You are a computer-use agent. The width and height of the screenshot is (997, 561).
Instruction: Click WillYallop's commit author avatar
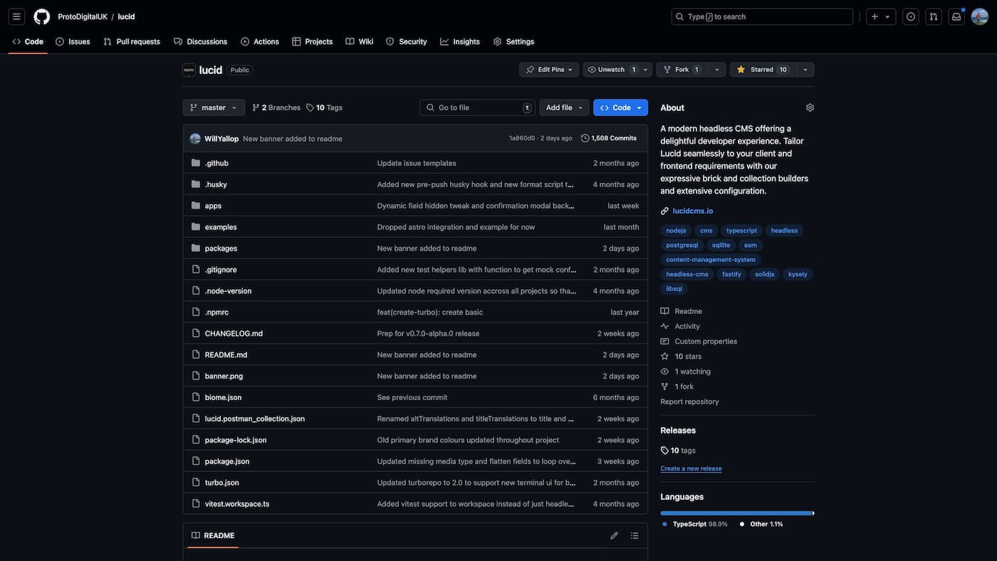coord(195,138)
